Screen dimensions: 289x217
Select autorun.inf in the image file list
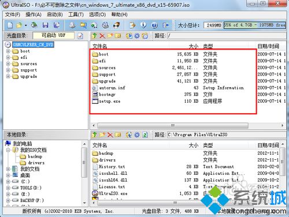(x=112, y=88)
